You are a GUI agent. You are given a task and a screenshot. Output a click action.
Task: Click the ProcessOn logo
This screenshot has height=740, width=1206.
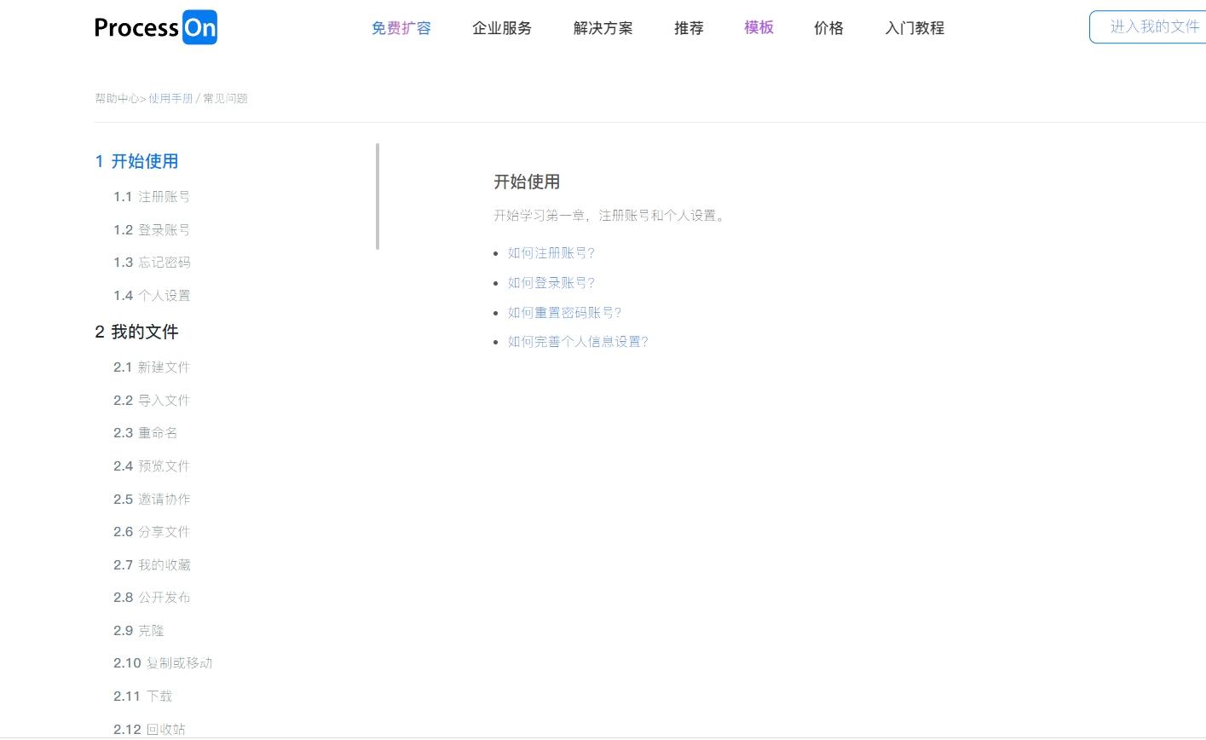pyautogui.click(x=156, y=27)
